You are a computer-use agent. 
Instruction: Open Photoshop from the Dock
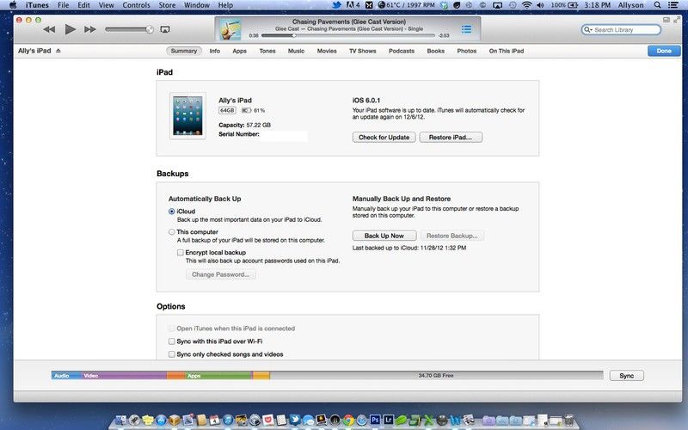[x=376, y=420]
